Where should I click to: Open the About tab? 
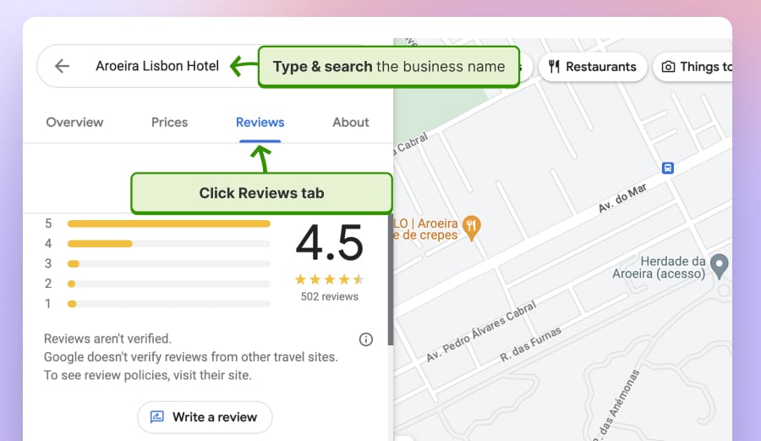tap(350, 122)
